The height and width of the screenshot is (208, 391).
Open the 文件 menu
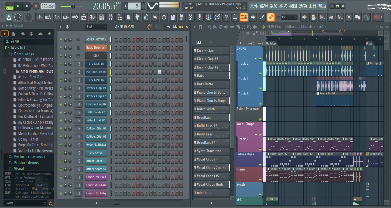click(254, 6)
